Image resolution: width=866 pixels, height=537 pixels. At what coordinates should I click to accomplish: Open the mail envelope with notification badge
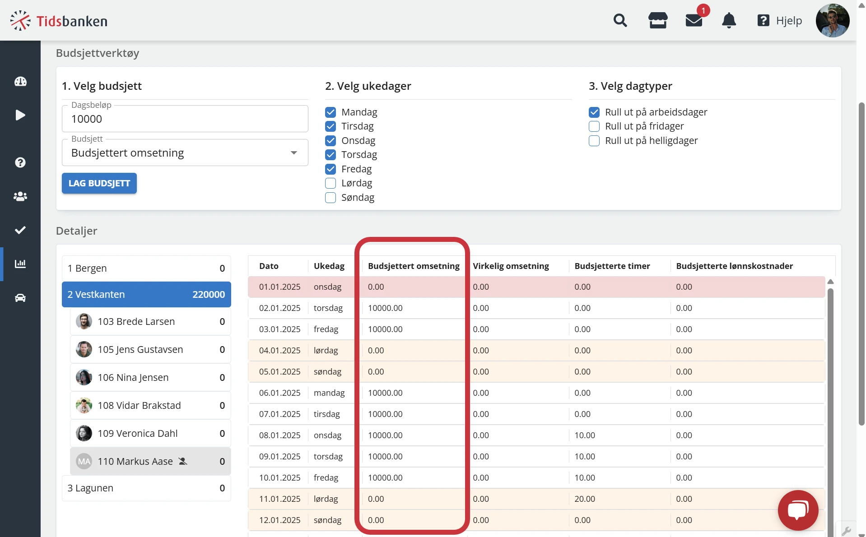click(694, 21)
